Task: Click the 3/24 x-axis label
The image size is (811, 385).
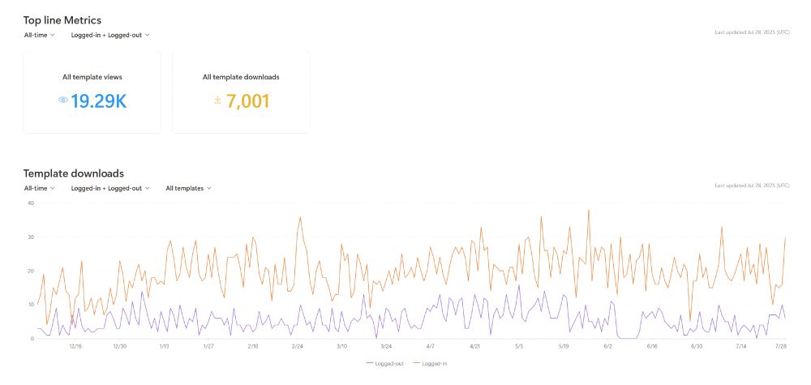Action: coord(386,346)
